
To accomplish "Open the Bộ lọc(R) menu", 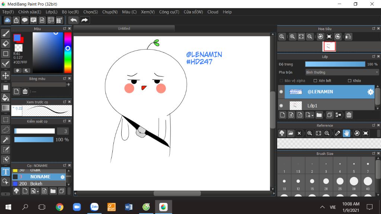I will [70, 12].
